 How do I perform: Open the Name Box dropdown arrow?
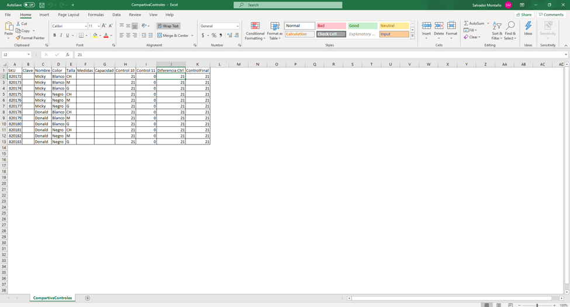click(29, 54)
